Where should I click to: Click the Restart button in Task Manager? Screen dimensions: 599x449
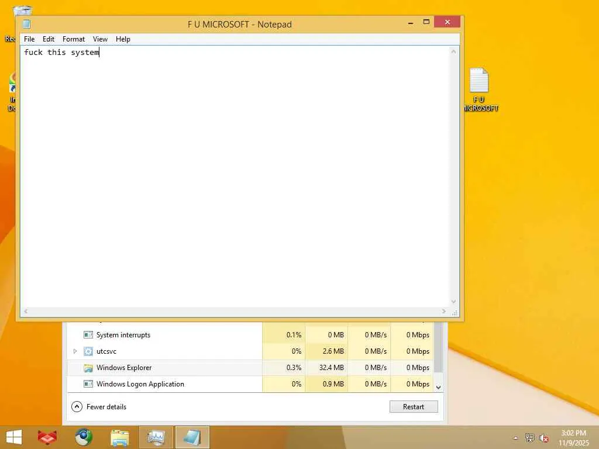pyautogui.click(x=414, y=407)
